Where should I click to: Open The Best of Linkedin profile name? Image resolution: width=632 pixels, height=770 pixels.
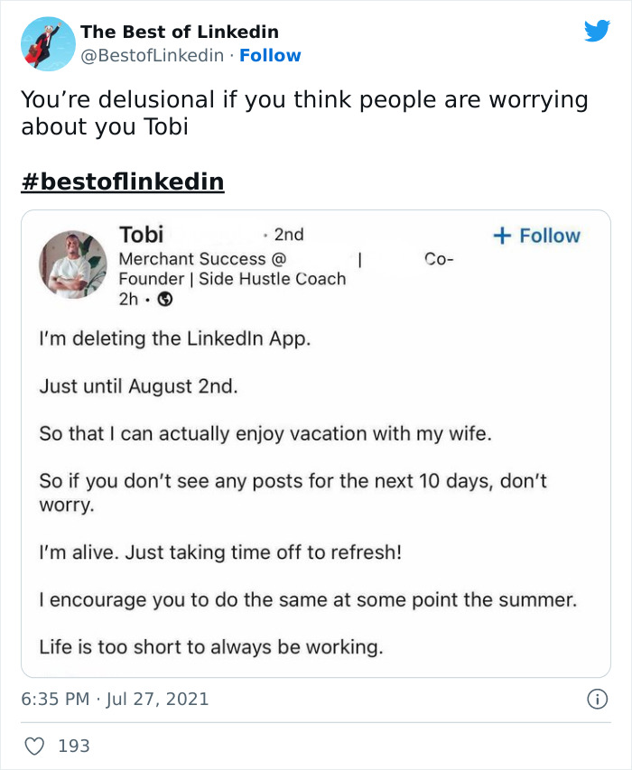tap(179, 32)
